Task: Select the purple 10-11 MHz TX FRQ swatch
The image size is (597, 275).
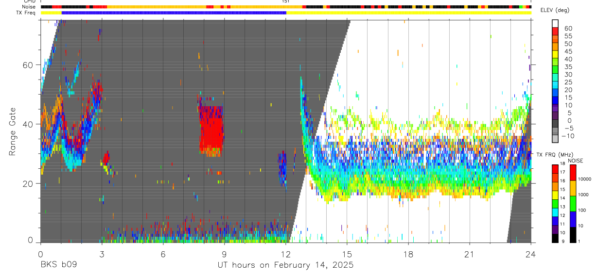Action: pos(555,229)
